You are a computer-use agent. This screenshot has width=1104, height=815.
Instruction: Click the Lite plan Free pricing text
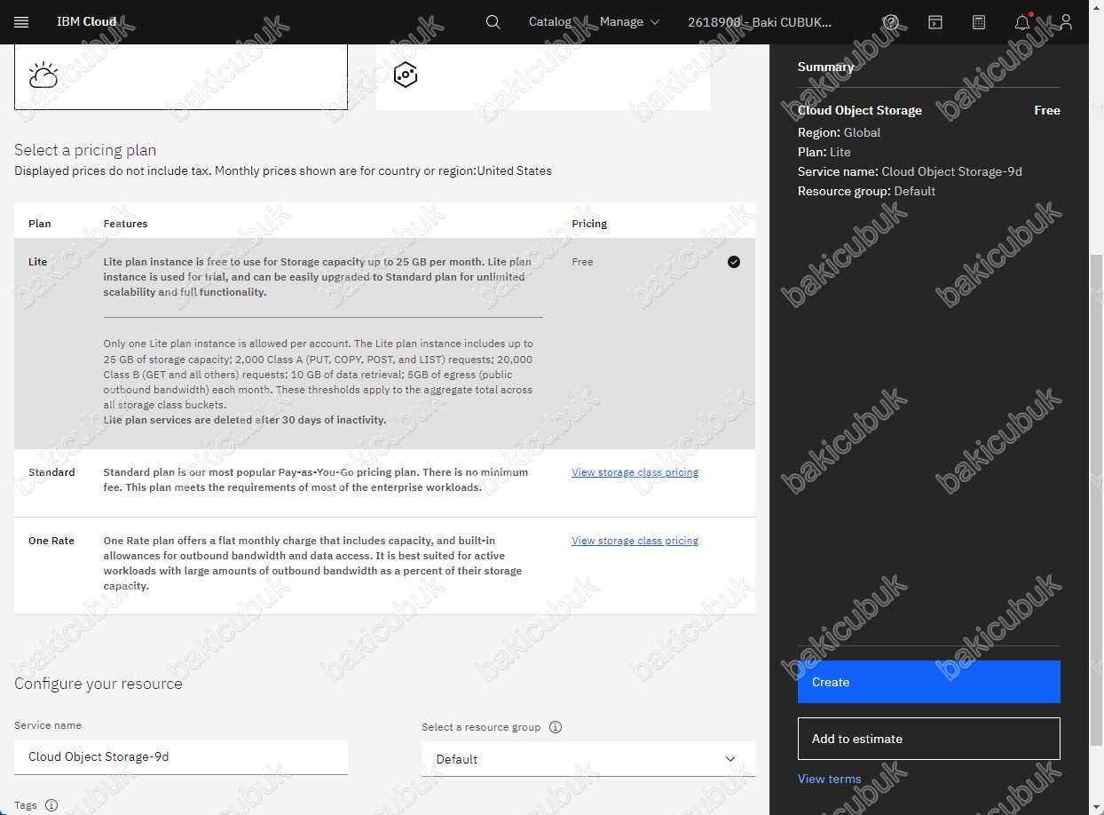pyautogui.click(x=582, y=262)
